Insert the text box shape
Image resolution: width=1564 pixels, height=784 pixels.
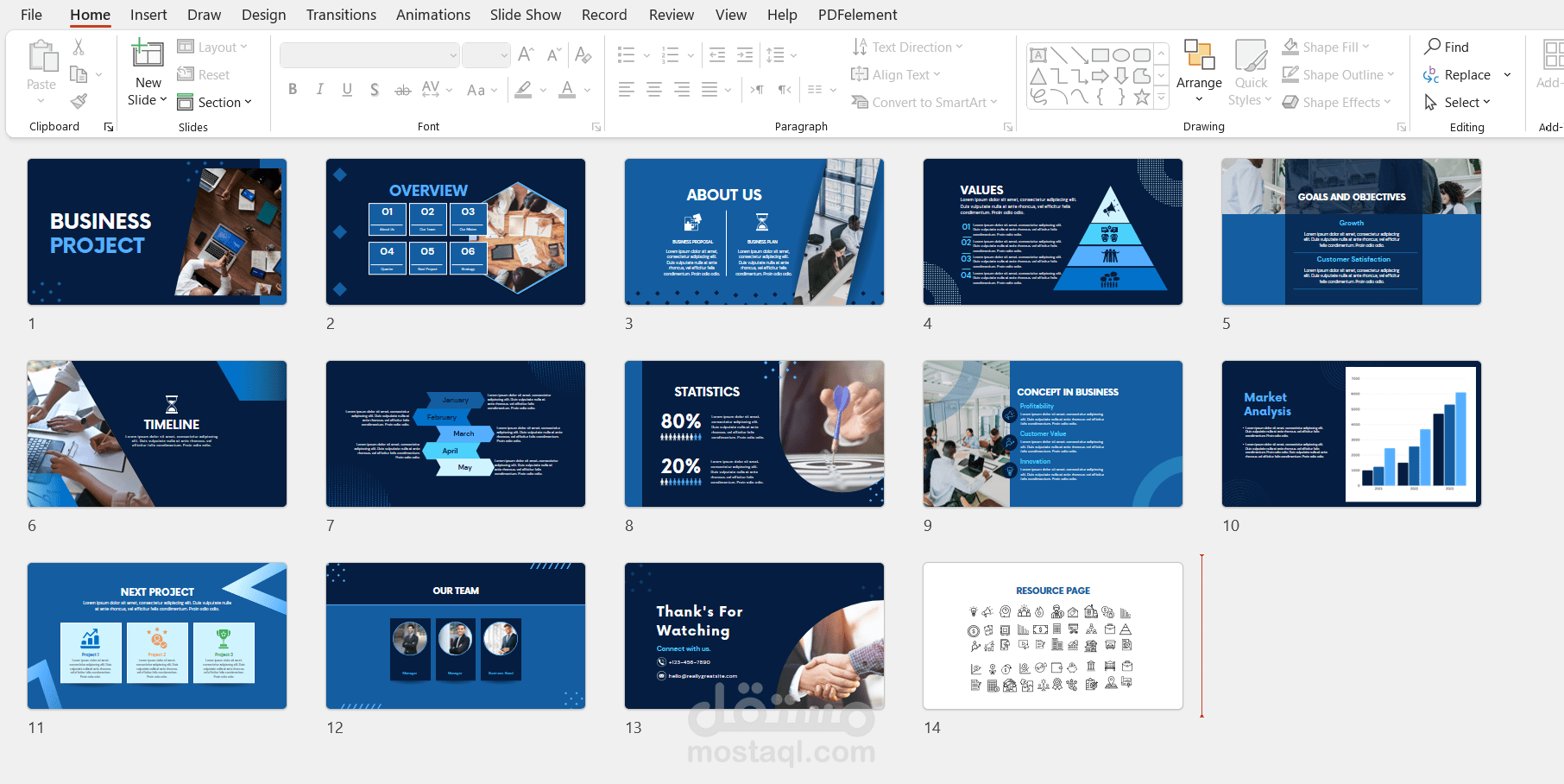pos(1038,55)
